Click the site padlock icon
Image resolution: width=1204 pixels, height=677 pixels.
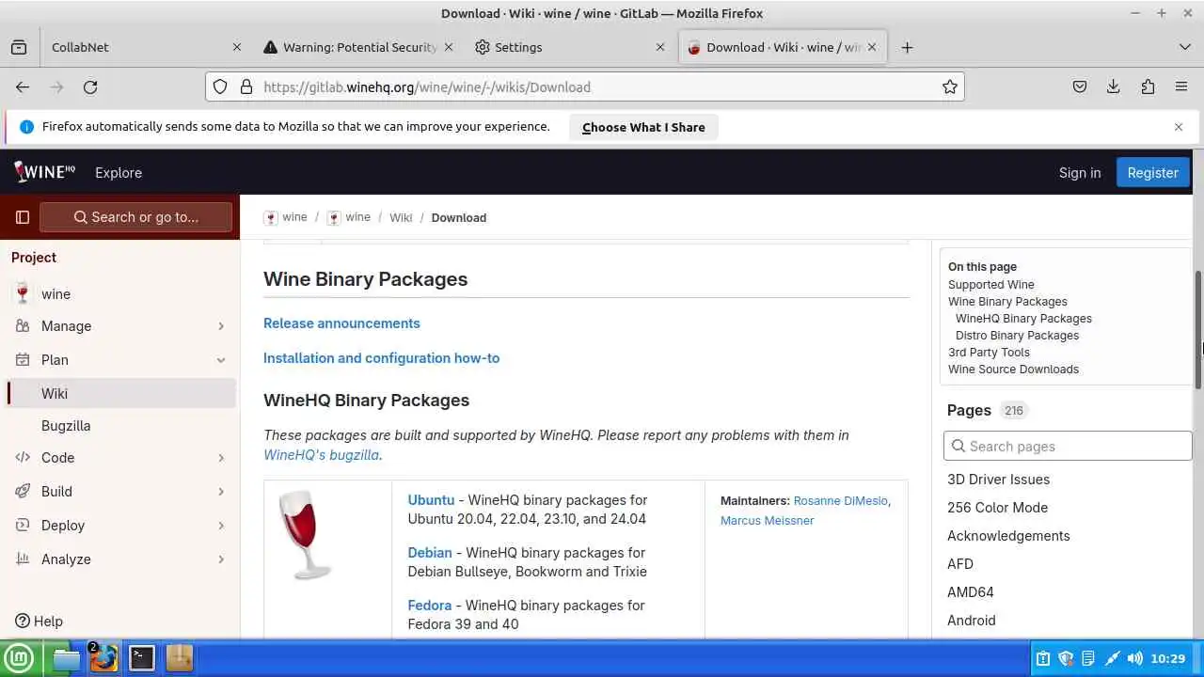(x=246, y=87)
